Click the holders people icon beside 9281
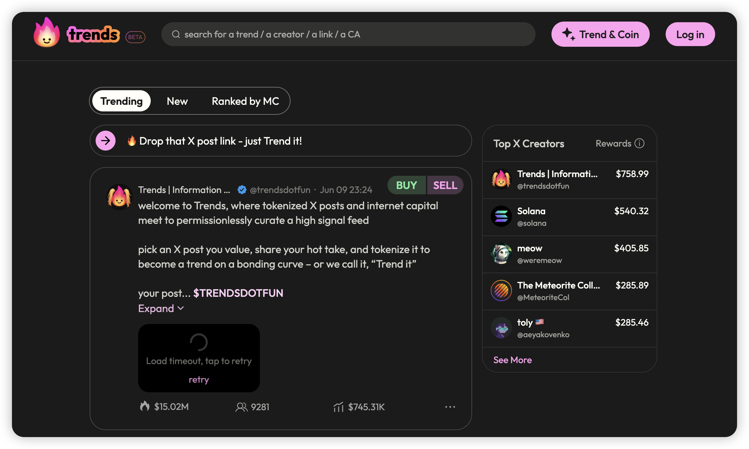This screenshot has height=449, width=749. click(242, 407)
